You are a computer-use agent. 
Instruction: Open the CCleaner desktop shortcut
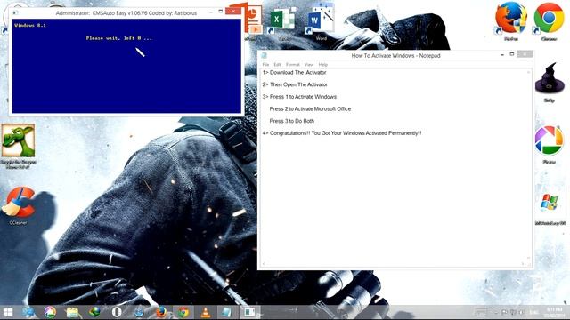pos(18,205)
